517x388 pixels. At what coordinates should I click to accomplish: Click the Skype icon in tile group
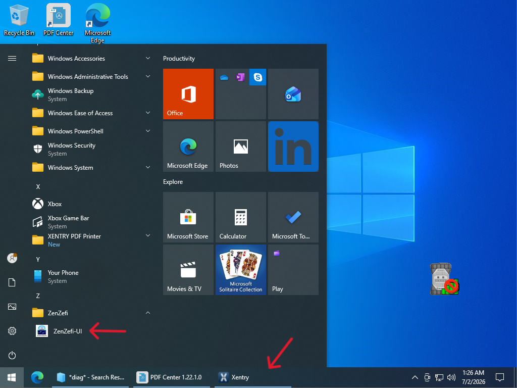[257, 77]
